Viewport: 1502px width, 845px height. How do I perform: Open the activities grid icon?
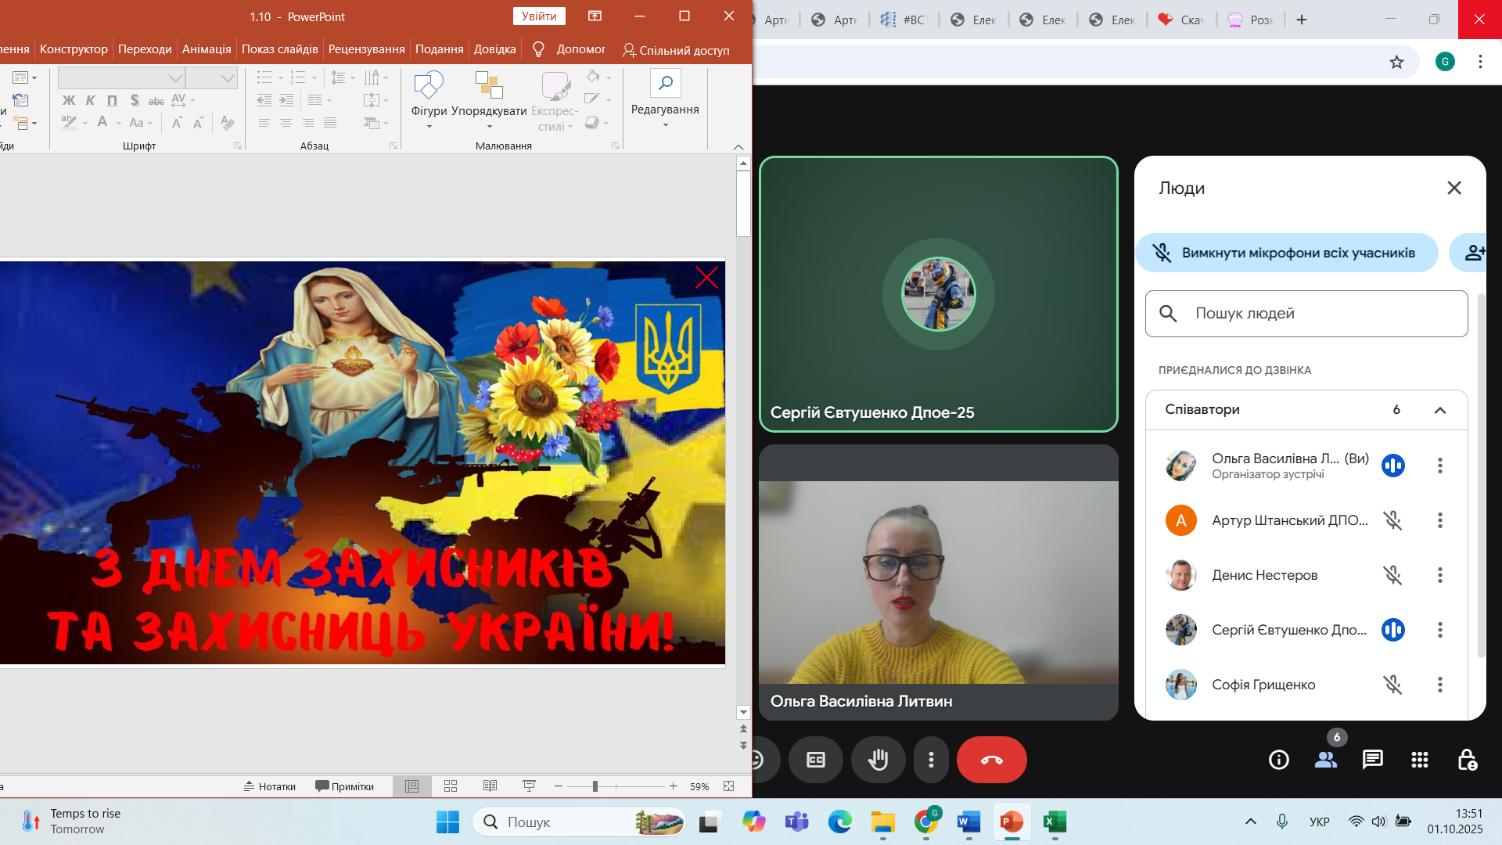click(x=1419, y=760)
